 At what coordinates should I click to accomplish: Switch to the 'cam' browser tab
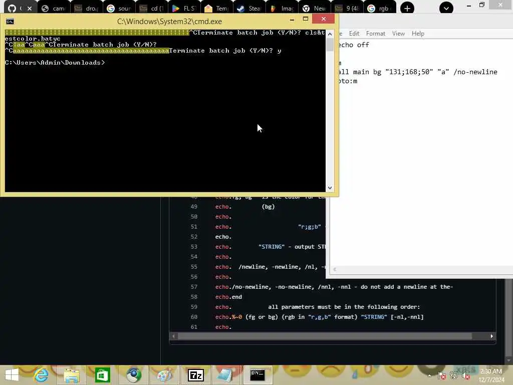point(54,8)
